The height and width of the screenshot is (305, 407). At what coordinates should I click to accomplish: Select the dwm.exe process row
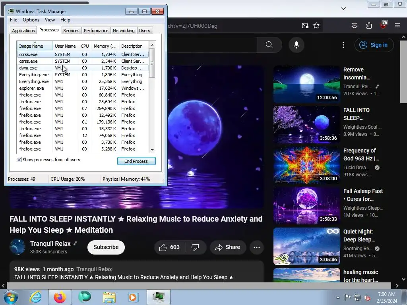tap(83, 68)
